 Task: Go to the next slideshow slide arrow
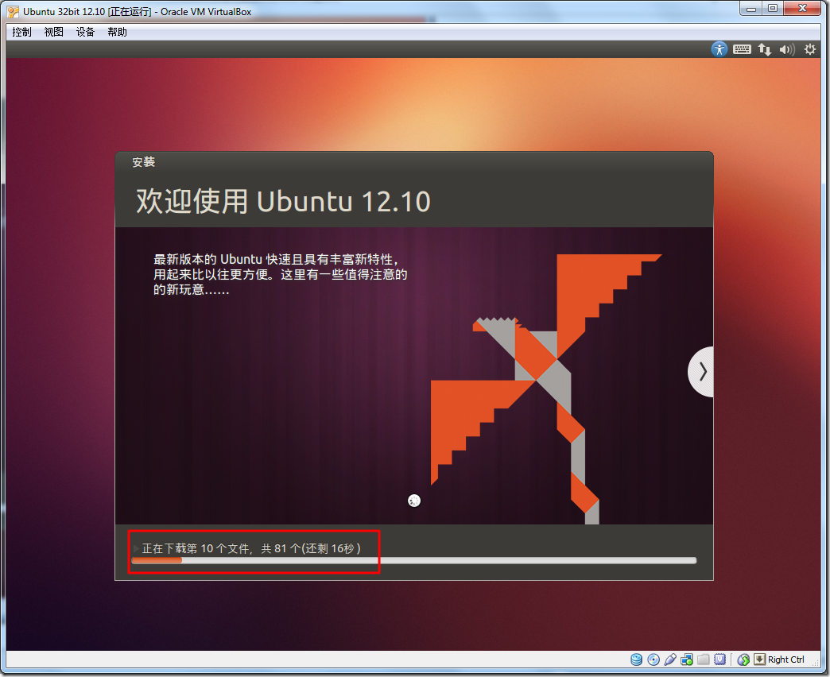700,372
